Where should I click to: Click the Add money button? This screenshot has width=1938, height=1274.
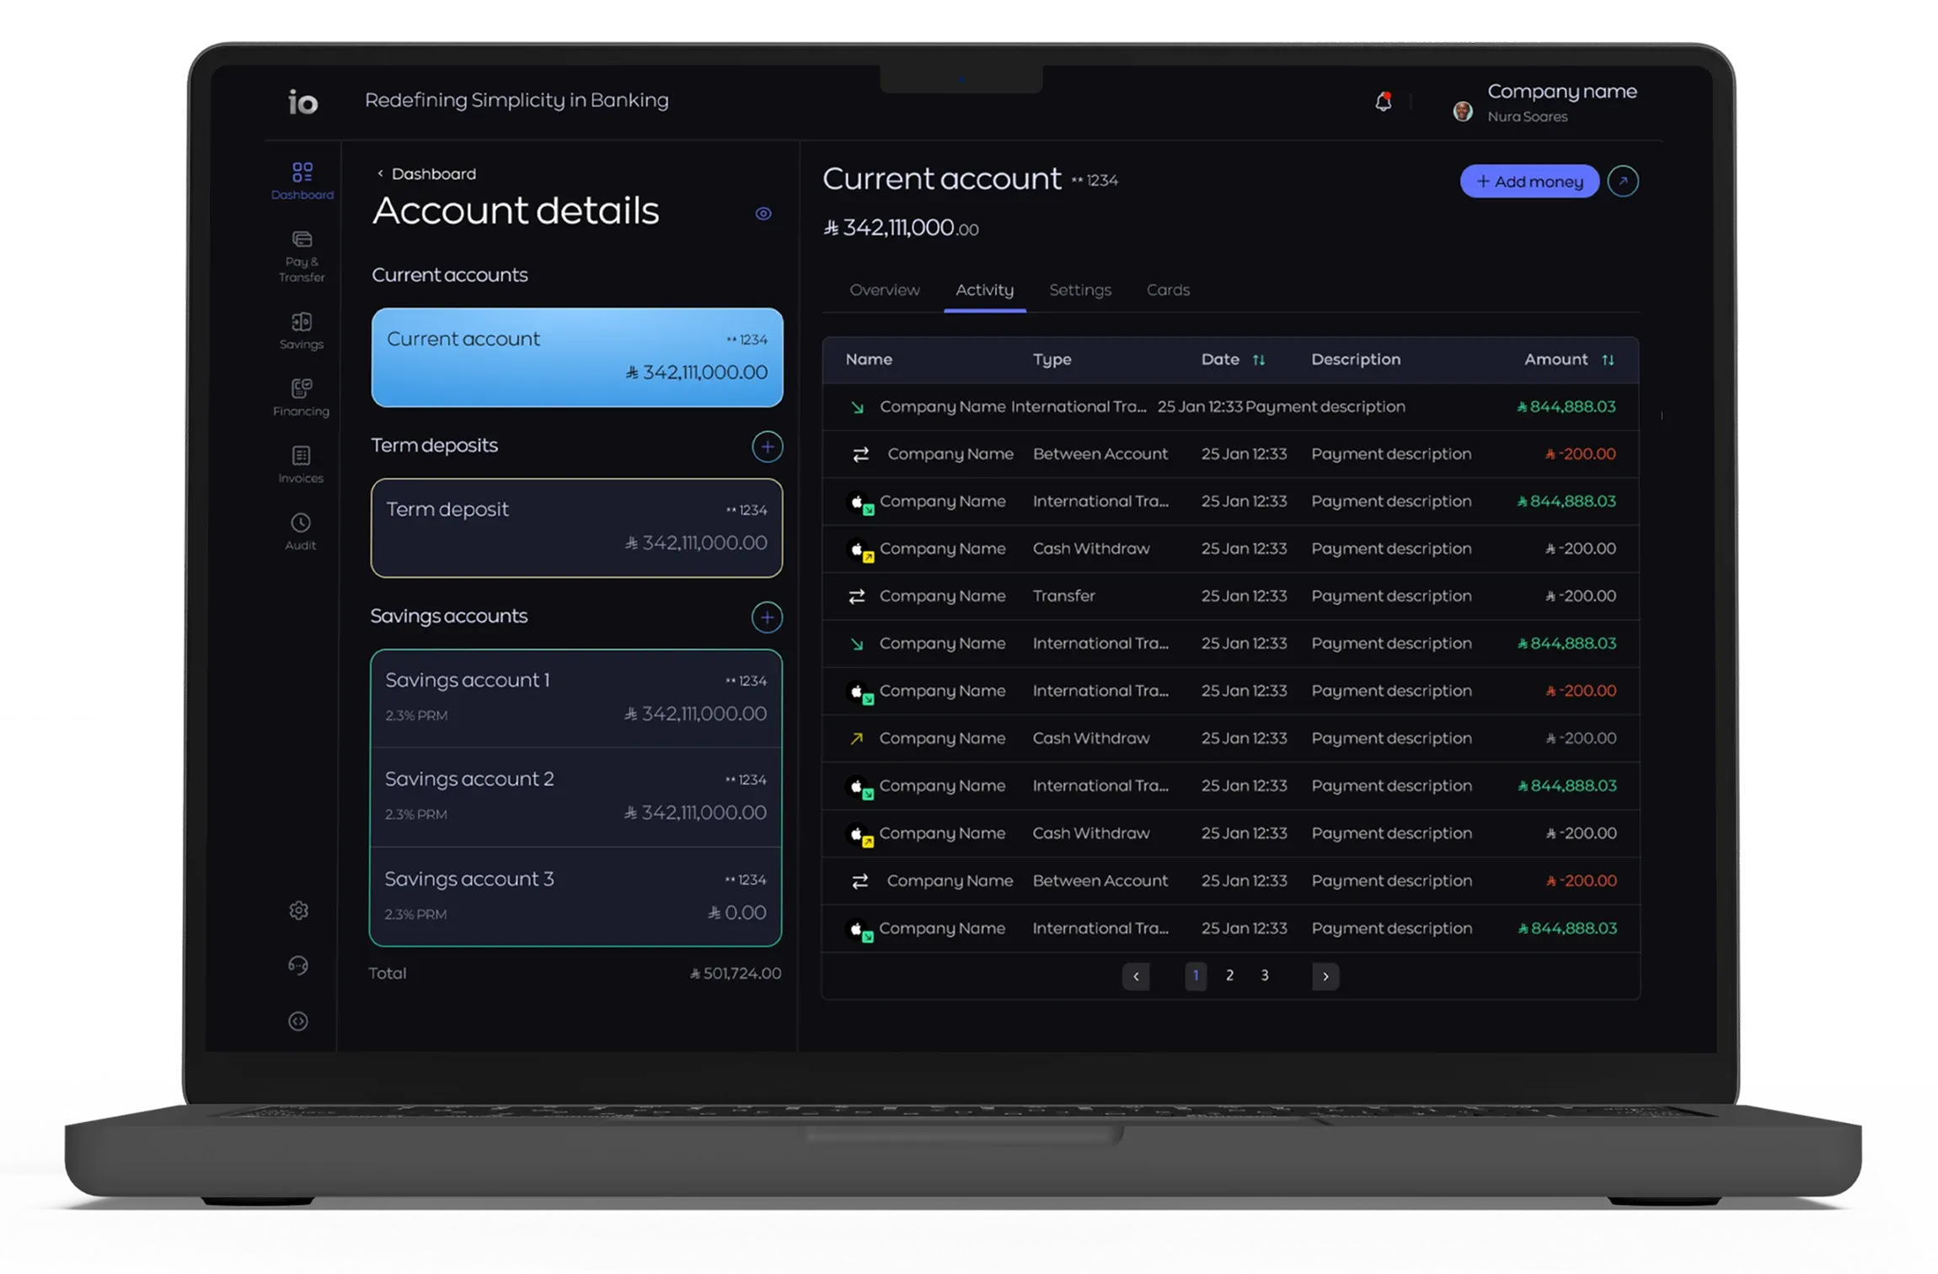point(1528,181)
